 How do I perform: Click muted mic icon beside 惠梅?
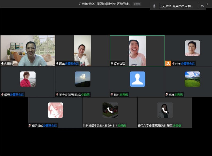click(x=167, y=95)
